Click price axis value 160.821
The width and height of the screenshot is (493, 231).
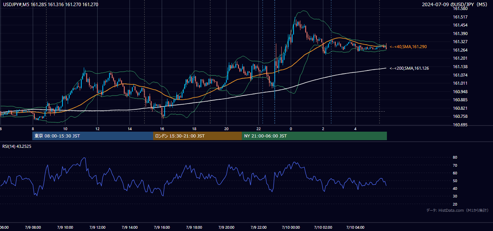tap(460, 108)
